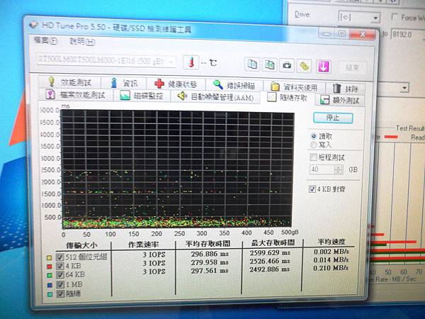Click the 作業速率 column header
This screenshot has height=319, width=425.
(143, 245)
